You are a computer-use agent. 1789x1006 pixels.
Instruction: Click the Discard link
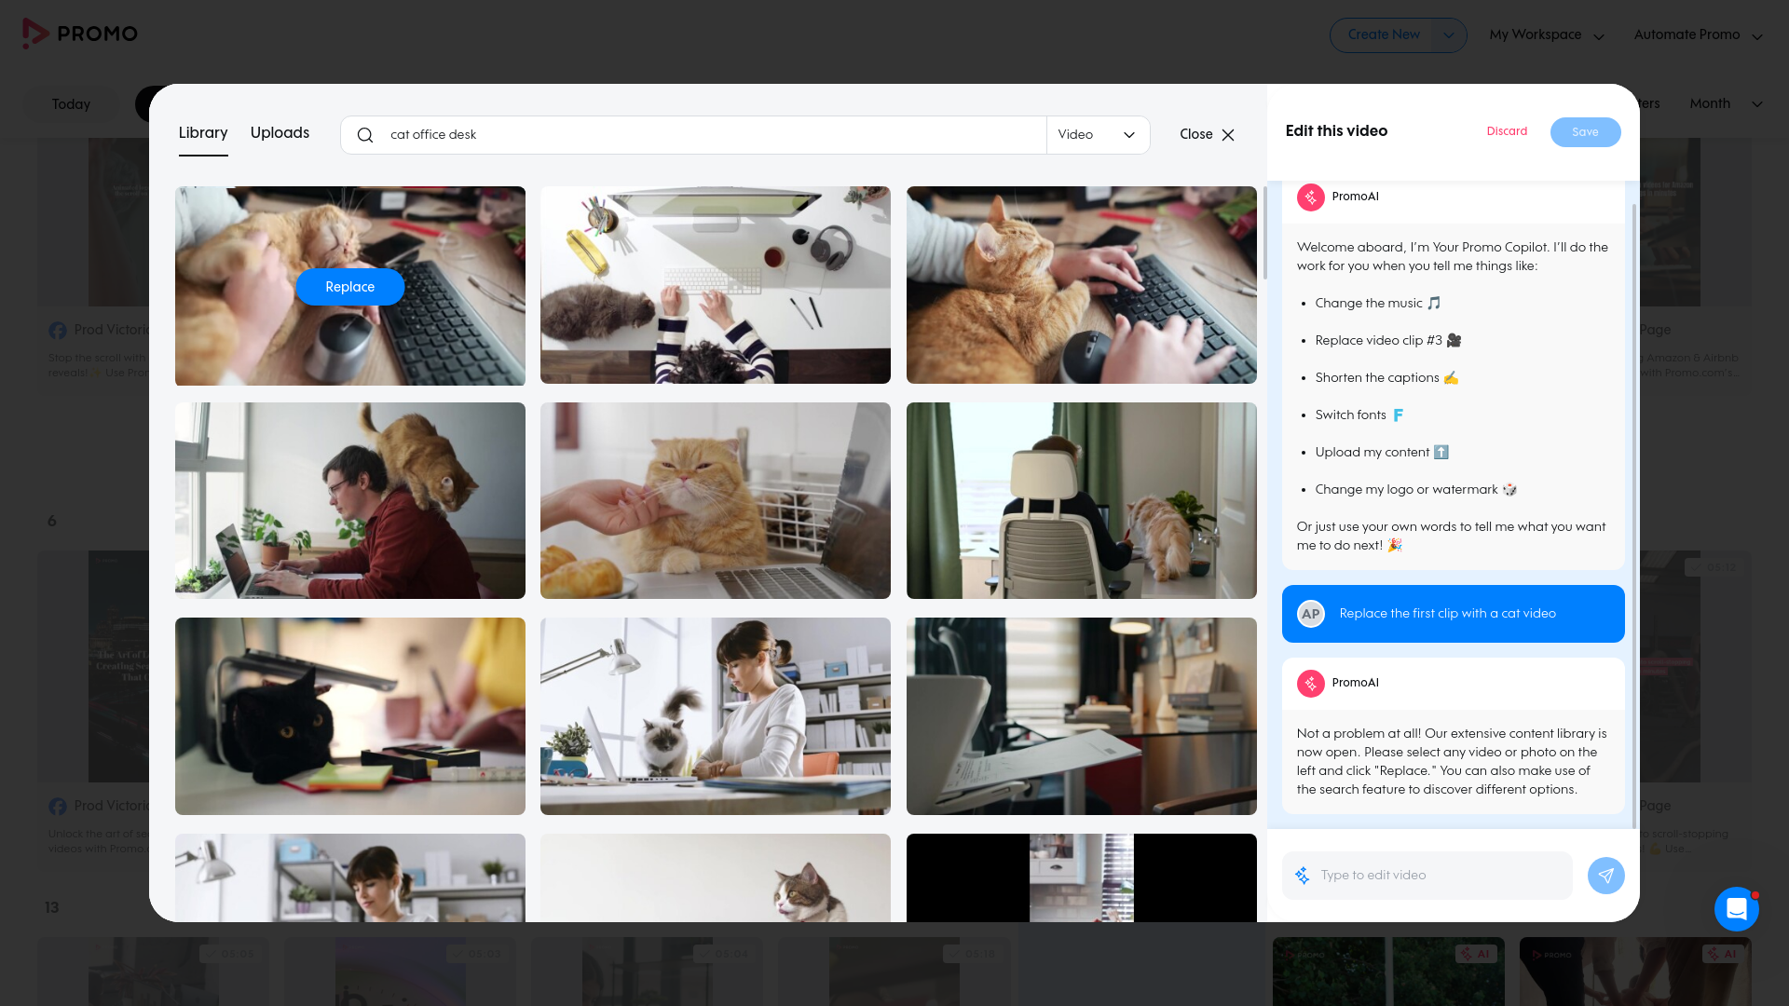1507,131
